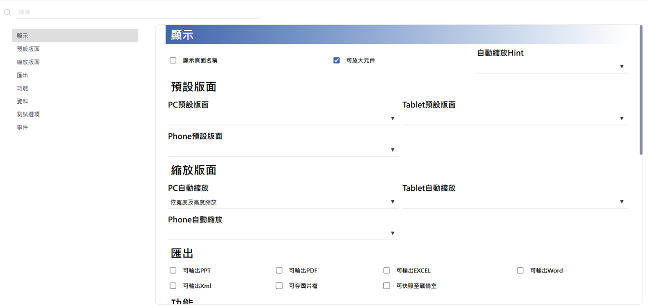Open 事件 sidebar item
The height and width of the screenshot is (308, 649).
pyautogui.click(x=22, y=127)
